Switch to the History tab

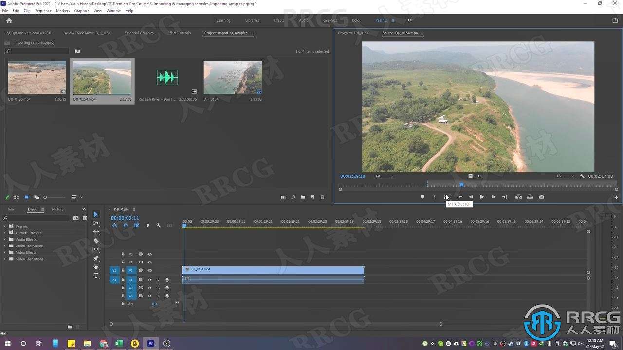point(57,210)
